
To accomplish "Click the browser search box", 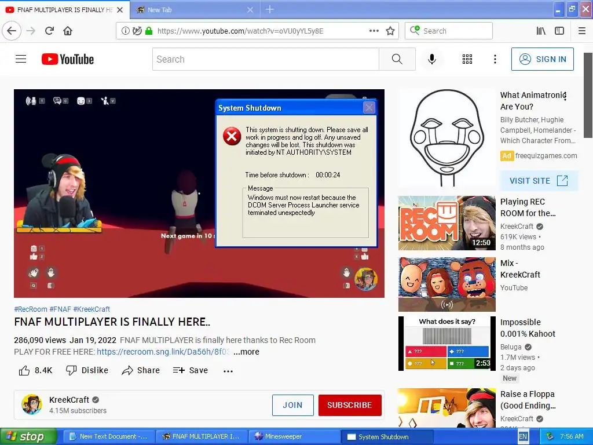I will pyautogui.click(x=449, y=31).
